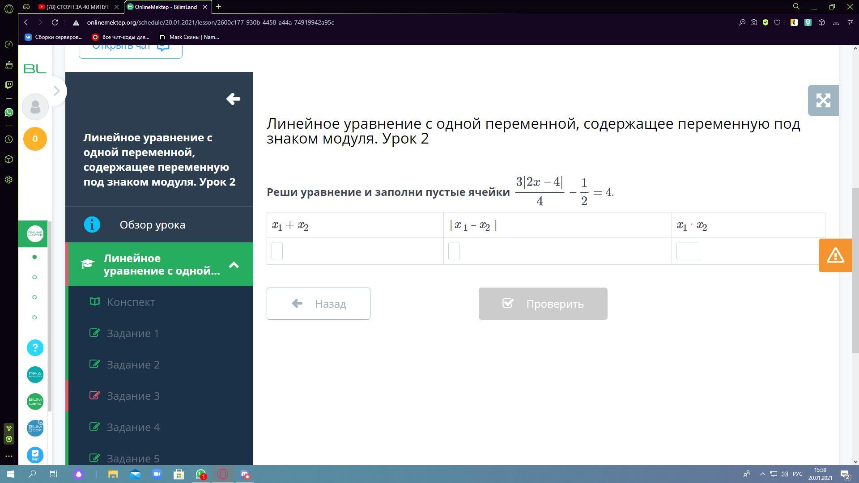Open Twitch in Opera sidebar
The height and width of the screenshot is (483, 859).
click(9, 85)
